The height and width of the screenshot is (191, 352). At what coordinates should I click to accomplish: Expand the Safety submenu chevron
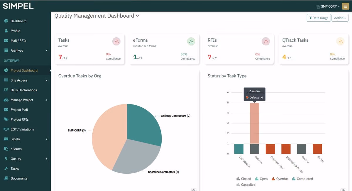47,139
